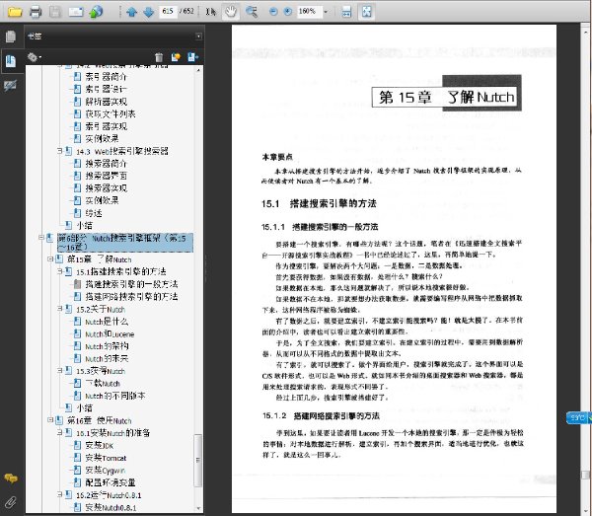Click the page number field showing 615
592x516 pixels.
point(168,11)
